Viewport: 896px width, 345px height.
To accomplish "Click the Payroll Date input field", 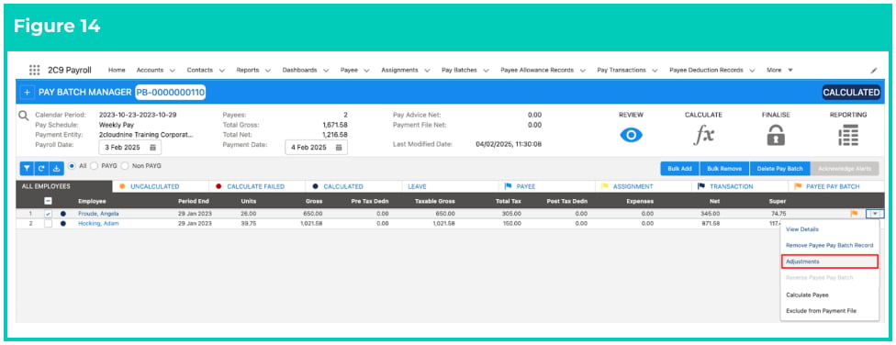I will 129,148.
